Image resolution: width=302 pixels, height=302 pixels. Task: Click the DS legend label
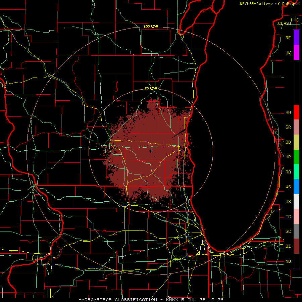pyautogui.click(x=288, y=202)
